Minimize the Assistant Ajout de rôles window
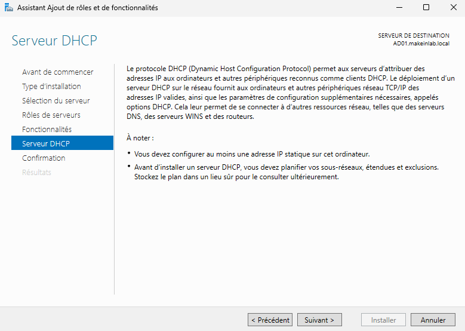 click(x=399, y=8)
